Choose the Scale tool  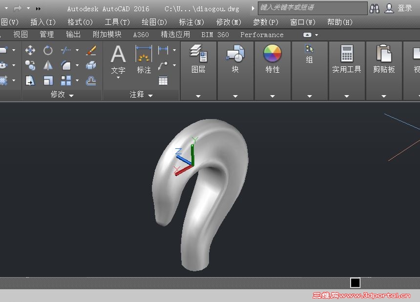48,81
